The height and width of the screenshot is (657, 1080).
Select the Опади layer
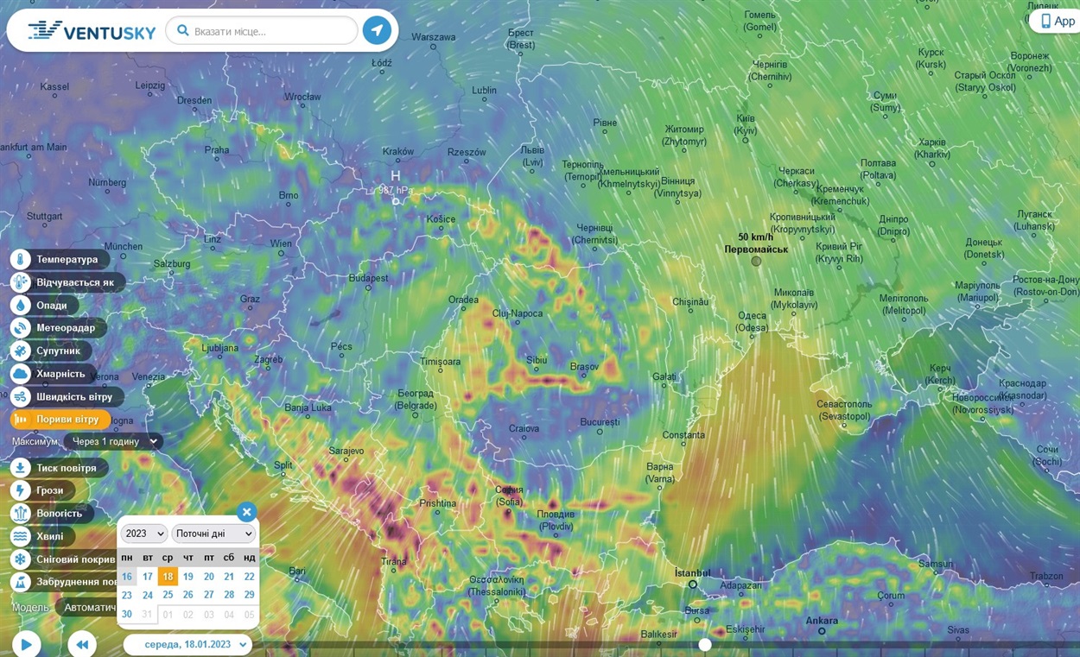pyautogui.click(x=45, y=305)
